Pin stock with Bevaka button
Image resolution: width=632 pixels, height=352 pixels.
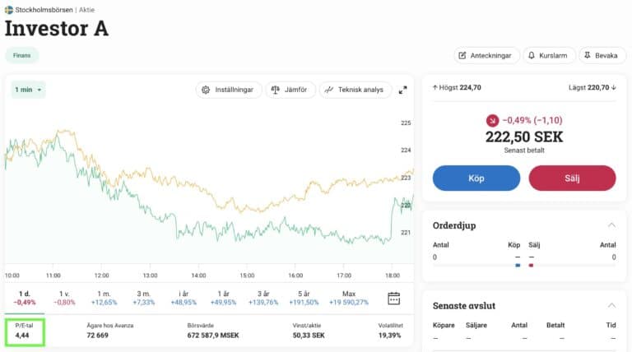click(603, 55)
